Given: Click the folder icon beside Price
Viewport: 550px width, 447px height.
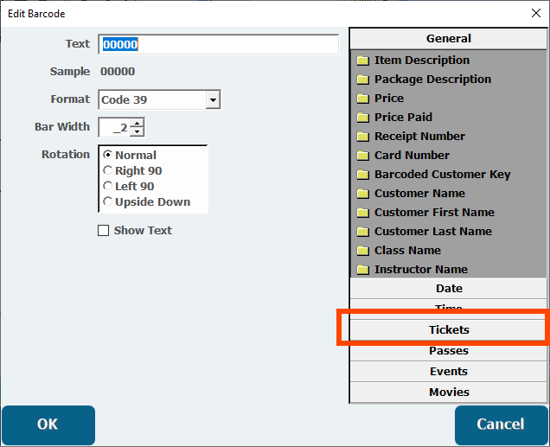Looking at the screenshot, I should pos(362,99).
